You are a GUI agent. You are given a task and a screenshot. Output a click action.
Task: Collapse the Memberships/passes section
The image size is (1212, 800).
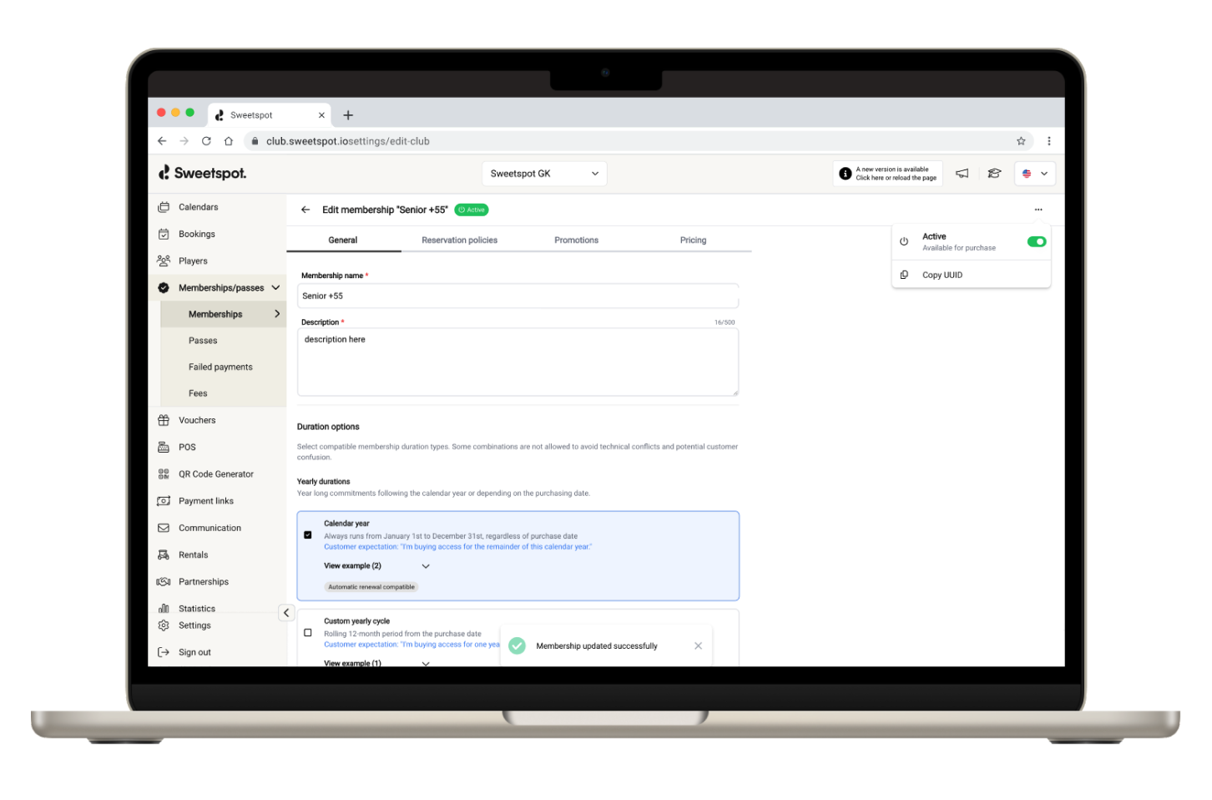pos(275,287)
